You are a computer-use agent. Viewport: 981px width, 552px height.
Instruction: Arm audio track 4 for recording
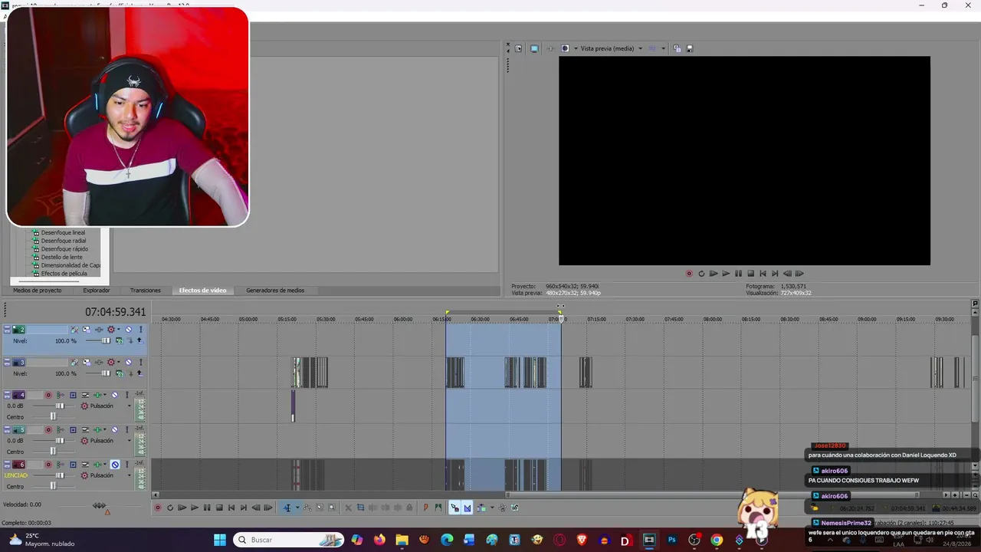point(48,396)
